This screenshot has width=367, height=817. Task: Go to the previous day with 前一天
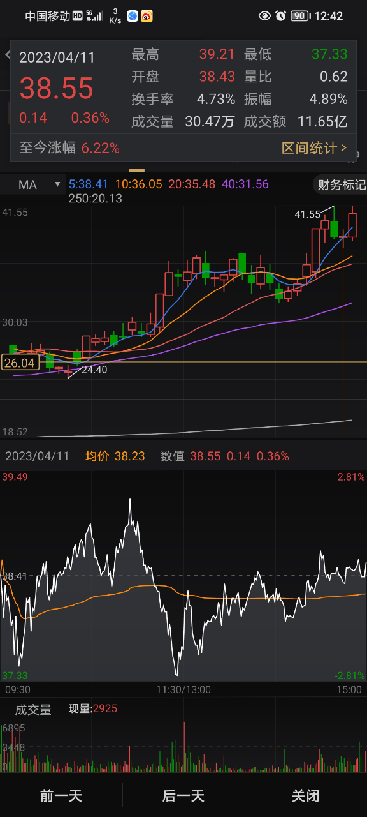tap(61, 796)
